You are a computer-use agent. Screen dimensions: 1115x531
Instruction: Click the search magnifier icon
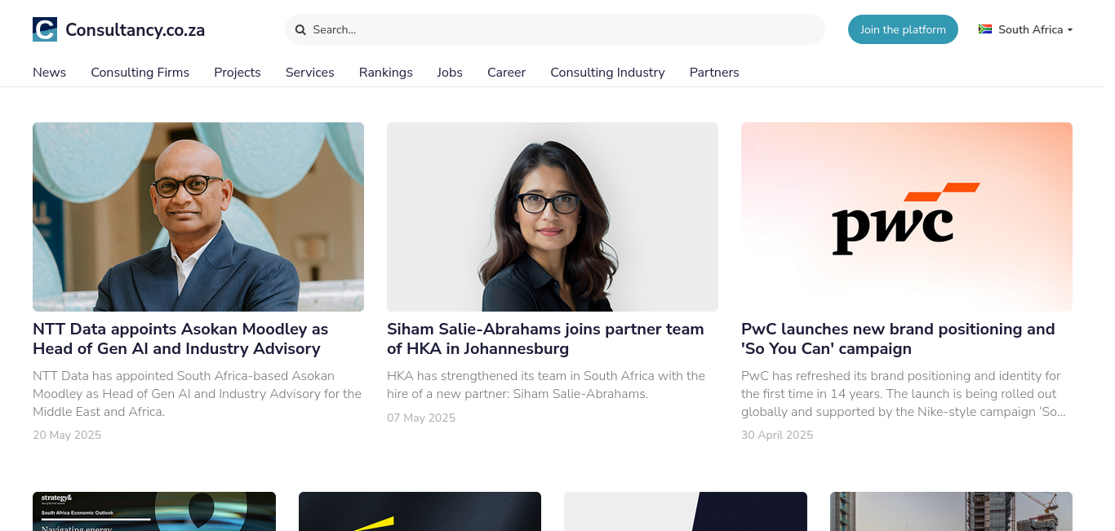300,29
